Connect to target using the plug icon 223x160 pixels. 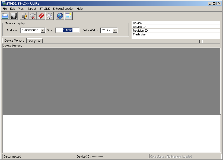pos(24,16)
